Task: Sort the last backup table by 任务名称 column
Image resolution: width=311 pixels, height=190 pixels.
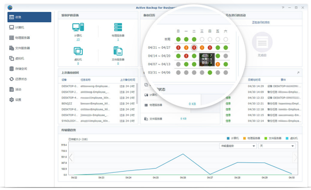Action: pos(85,80)
